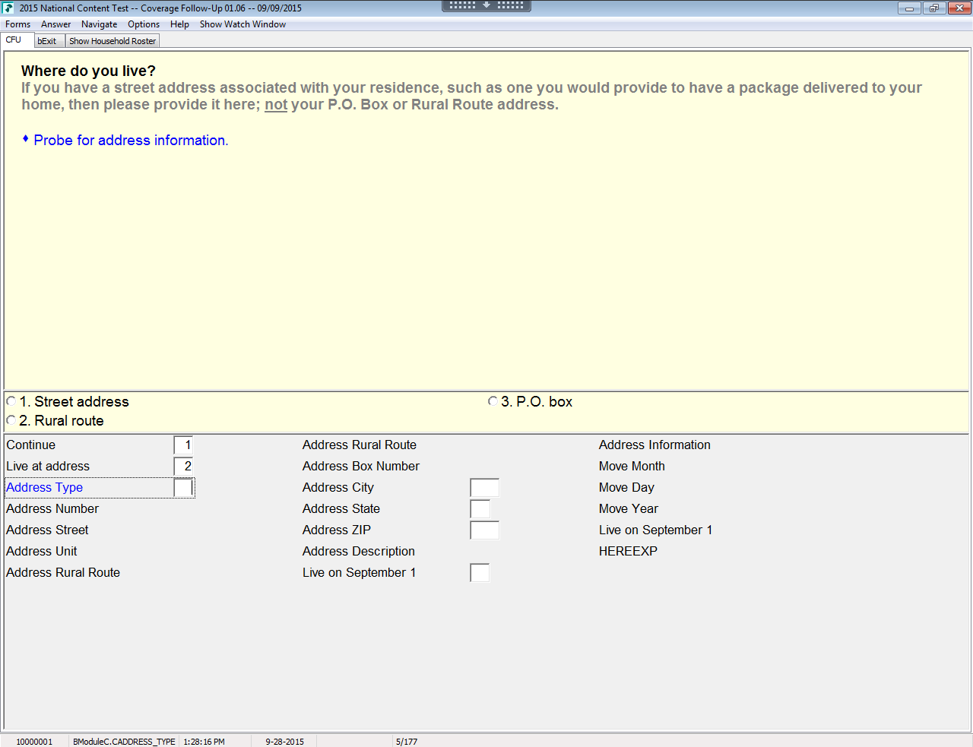
Task: Click the Address Description label
Action: coord(359,552)
